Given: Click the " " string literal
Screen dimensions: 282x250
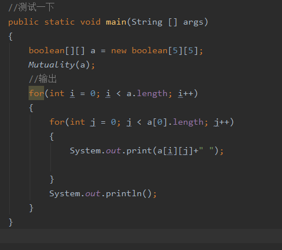Looking at the screenshot, I should pyautogui.click(x=206, y=149).
